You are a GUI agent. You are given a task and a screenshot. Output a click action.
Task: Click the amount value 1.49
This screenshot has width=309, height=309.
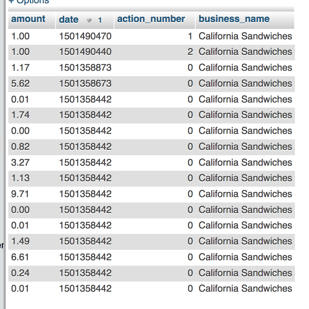pos(20,241)
